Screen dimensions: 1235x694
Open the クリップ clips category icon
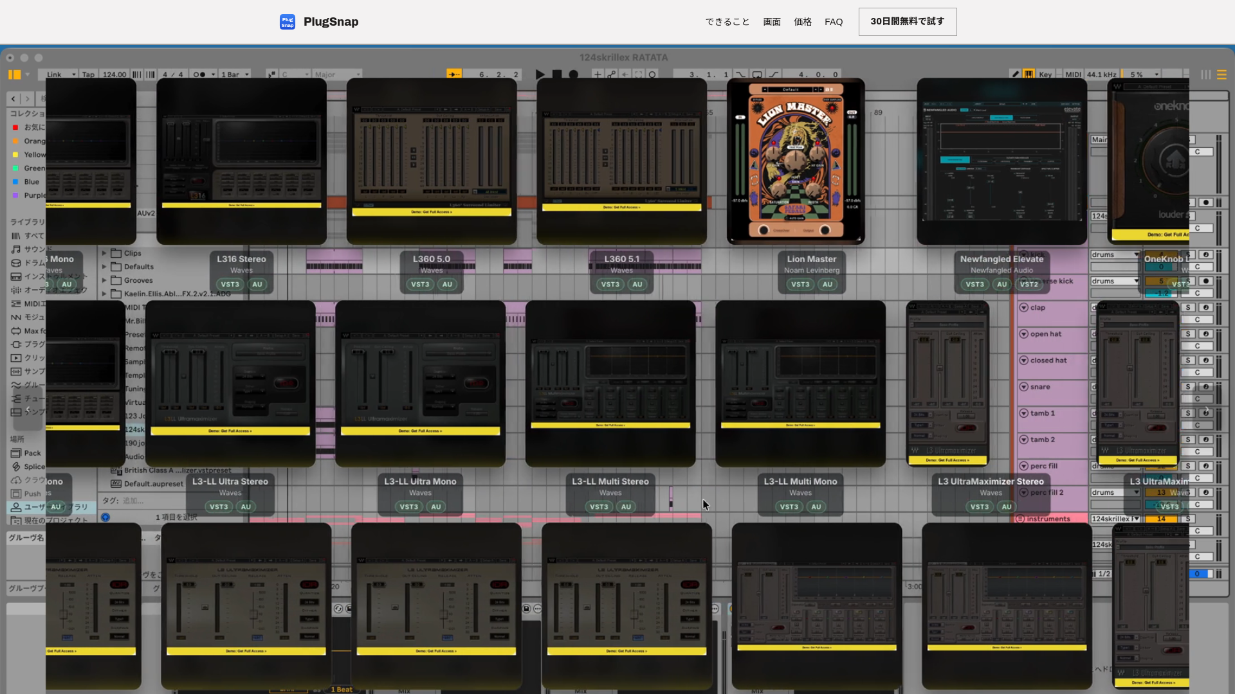(x=16, y=358)
